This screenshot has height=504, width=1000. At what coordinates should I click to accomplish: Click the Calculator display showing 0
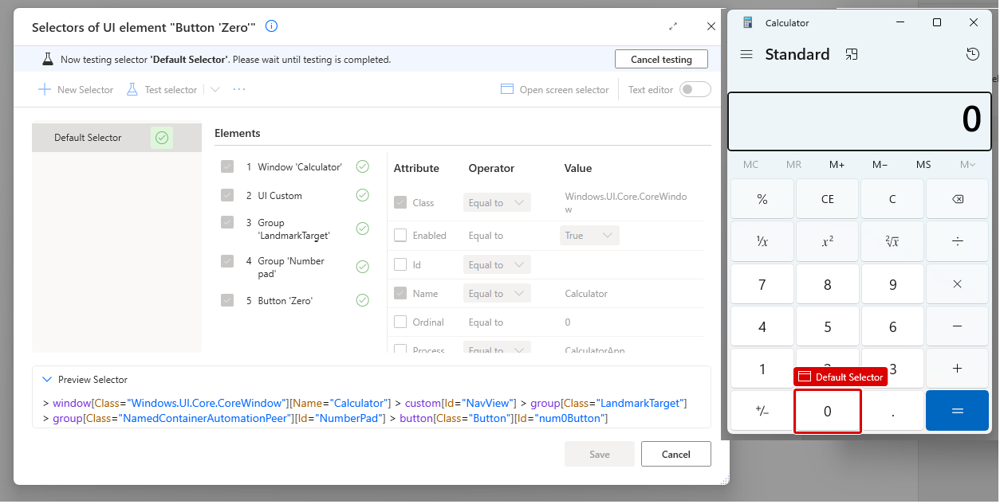pos(860,121)
